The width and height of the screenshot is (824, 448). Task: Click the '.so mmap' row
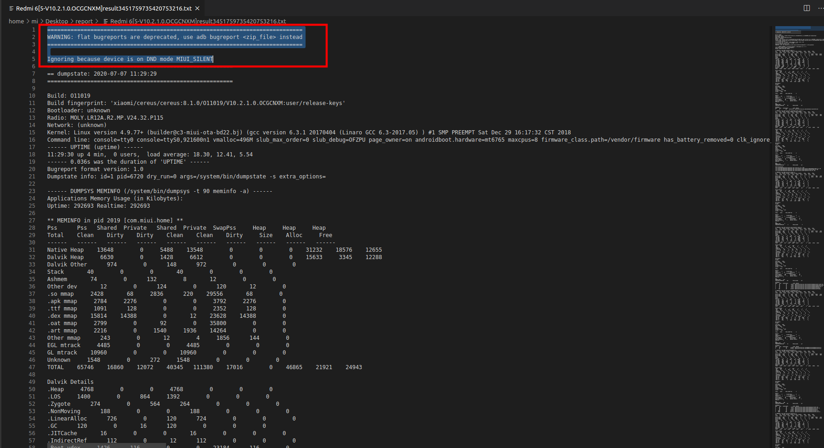[x=165, y=294]
